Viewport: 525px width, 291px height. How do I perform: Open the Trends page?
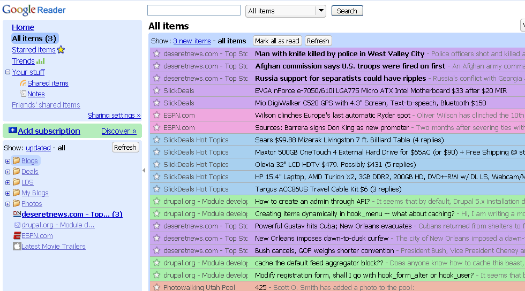click(23, 61)
